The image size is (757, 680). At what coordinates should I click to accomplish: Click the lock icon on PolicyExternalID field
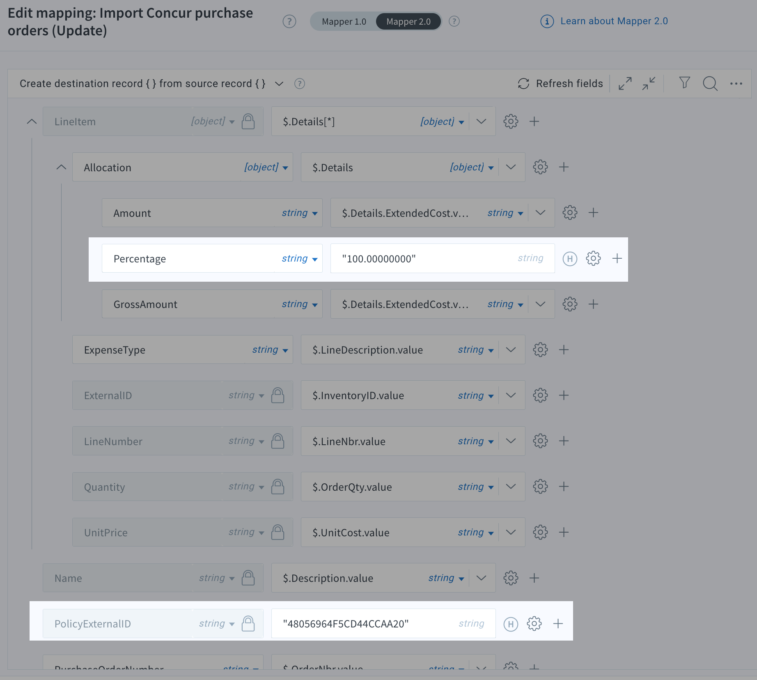(x=248, y=624)
